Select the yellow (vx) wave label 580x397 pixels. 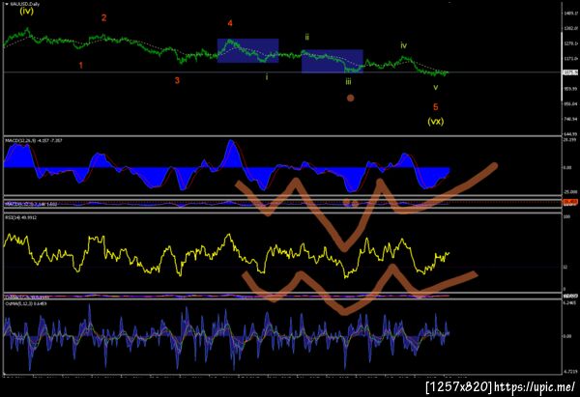[x=436, y=121]
